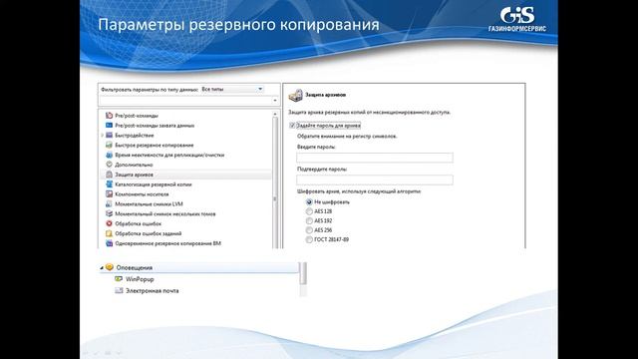Select the WinPopup tree item
The image size is (638, 359).
[x=140, y=279]
